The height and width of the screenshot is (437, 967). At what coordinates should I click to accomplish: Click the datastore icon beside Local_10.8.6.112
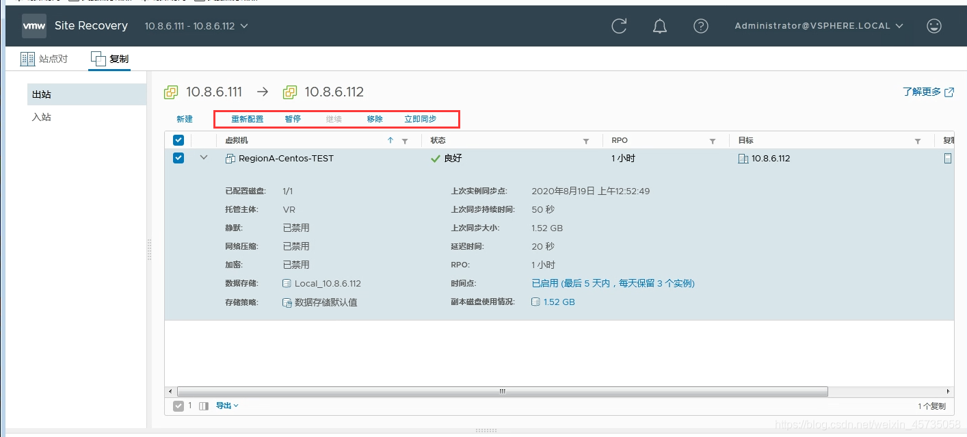pos(287,284)
